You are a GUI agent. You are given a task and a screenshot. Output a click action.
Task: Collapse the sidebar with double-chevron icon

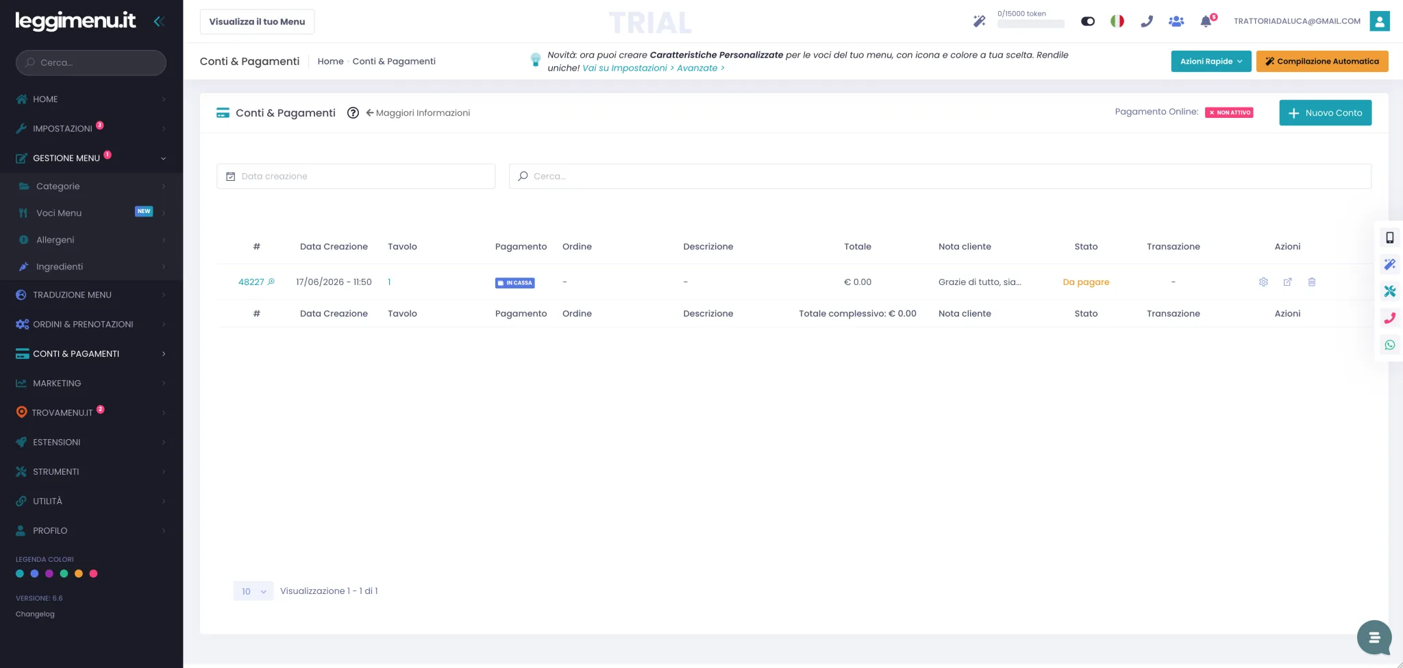point(159,21)
